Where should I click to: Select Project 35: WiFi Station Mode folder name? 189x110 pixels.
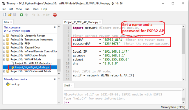[28, 55]
